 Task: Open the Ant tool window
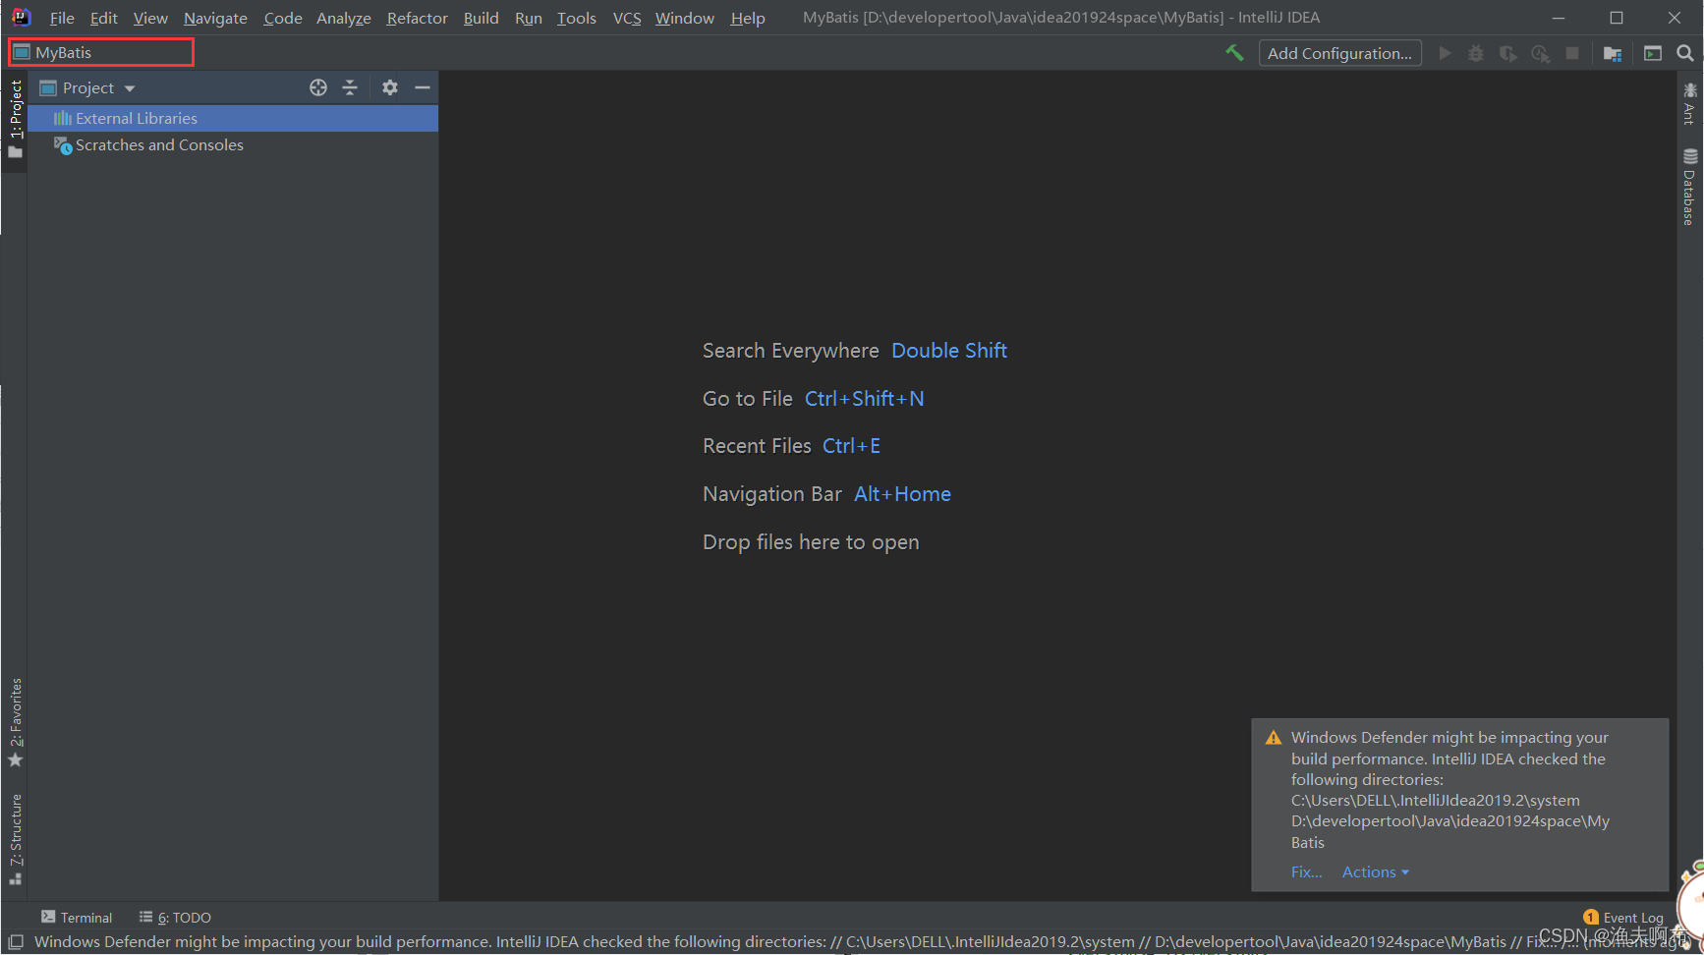1689,105
